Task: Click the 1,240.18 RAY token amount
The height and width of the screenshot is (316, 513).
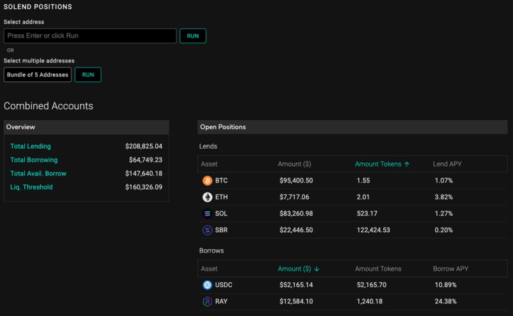Action: click(x=369, y=301)
